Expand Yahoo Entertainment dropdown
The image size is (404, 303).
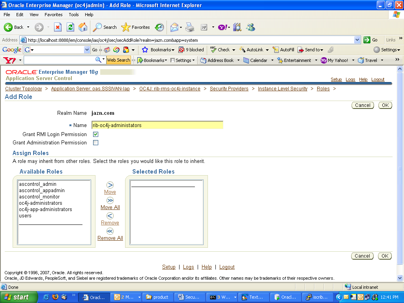point(316,60)
